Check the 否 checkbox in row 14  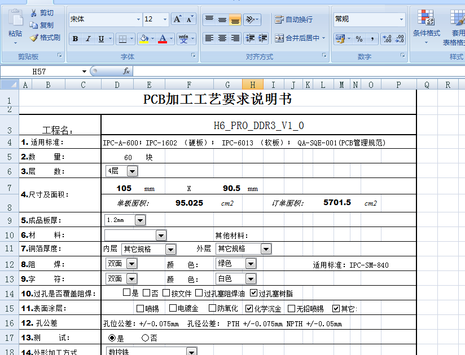click(x=147, y=293)
